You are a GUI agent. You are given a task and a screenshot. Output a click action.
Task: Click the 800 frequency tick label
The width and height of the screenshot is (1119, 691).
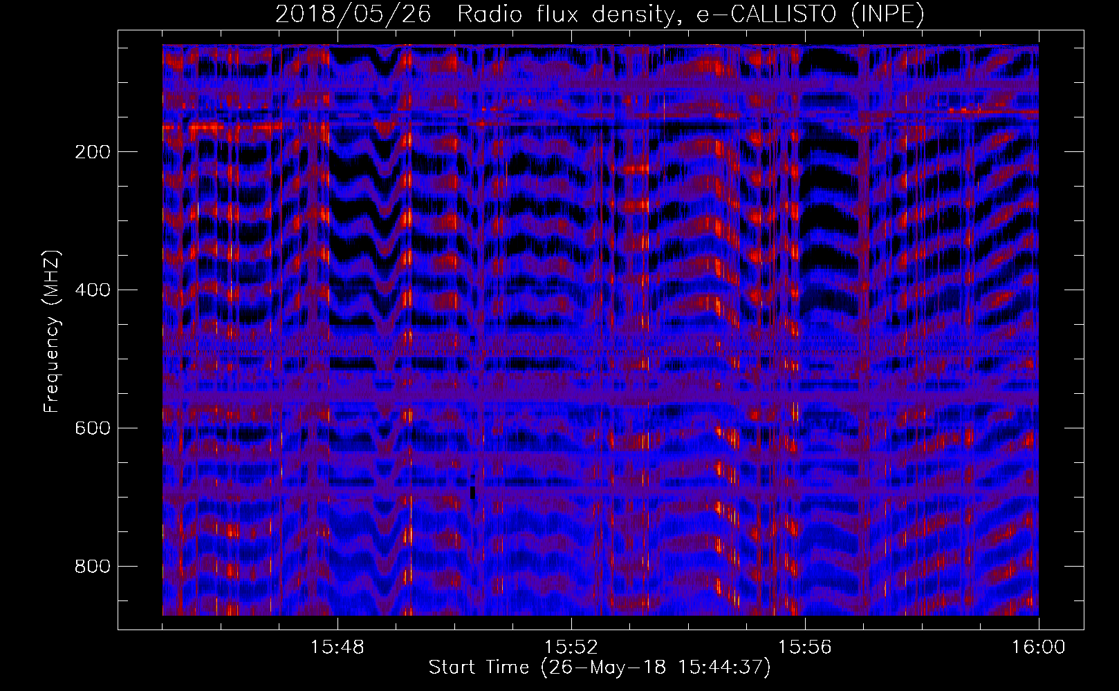[x=92, y=567]
